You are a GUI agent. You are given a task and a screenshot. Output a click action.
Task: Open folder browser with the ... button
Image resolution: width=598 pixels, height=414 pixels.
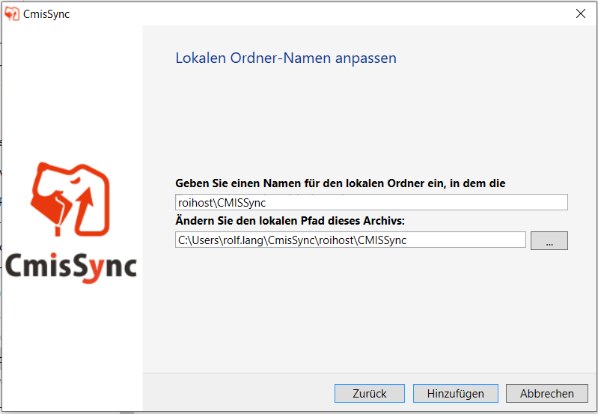pyautogui.click(x=549, y=240)
